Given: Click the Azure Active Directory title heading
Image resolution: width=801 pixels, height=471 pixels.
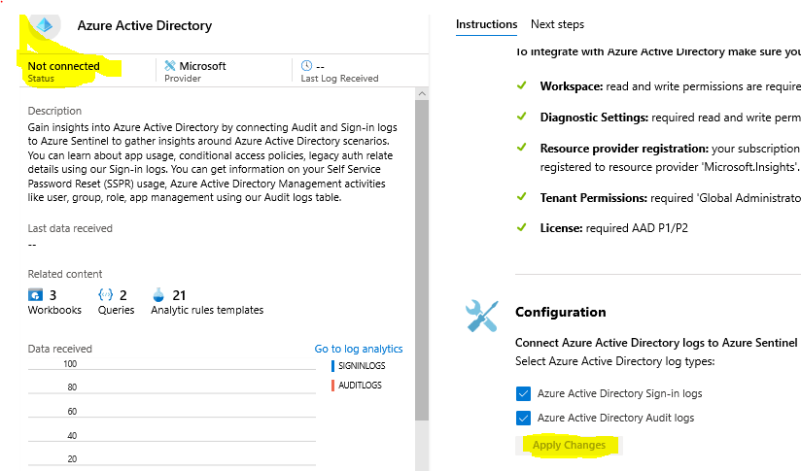Looking at the screenshot, I should pyautogui.click(x=145, y=25).
